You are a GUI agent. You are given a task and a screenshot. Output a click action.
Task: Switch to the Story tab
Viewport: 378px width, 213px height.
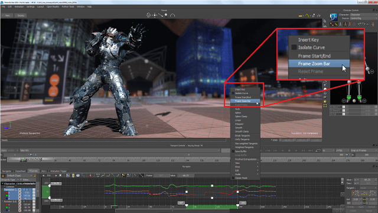tap(44, 171)
